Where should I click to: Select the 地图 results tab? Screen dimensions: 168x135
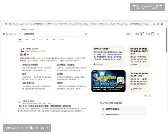click(x=54, y=40)
